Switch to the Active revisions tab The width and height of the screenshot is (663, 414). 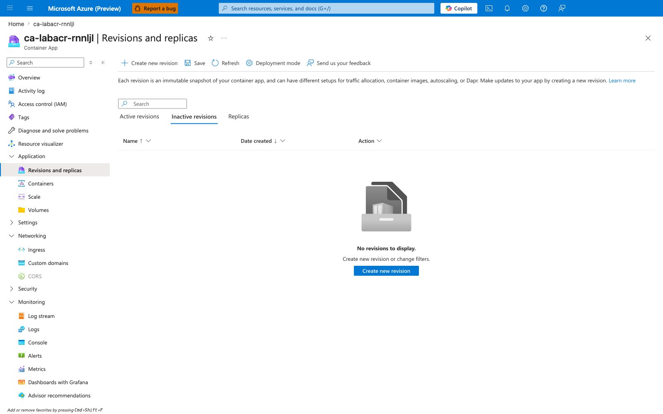point(139,116)
